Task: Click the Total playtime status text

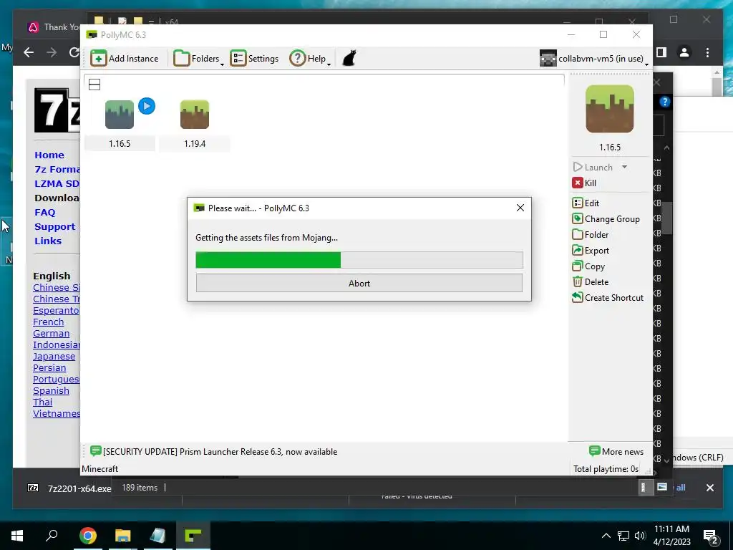Action: 606,469
